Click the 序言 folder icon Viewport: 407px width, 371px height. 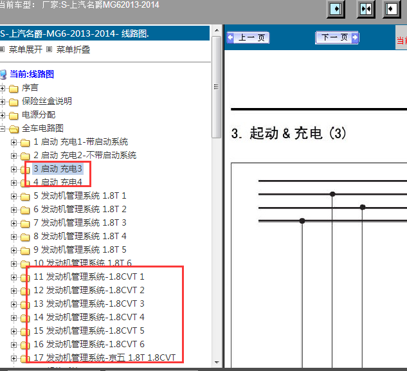point(14,89)
